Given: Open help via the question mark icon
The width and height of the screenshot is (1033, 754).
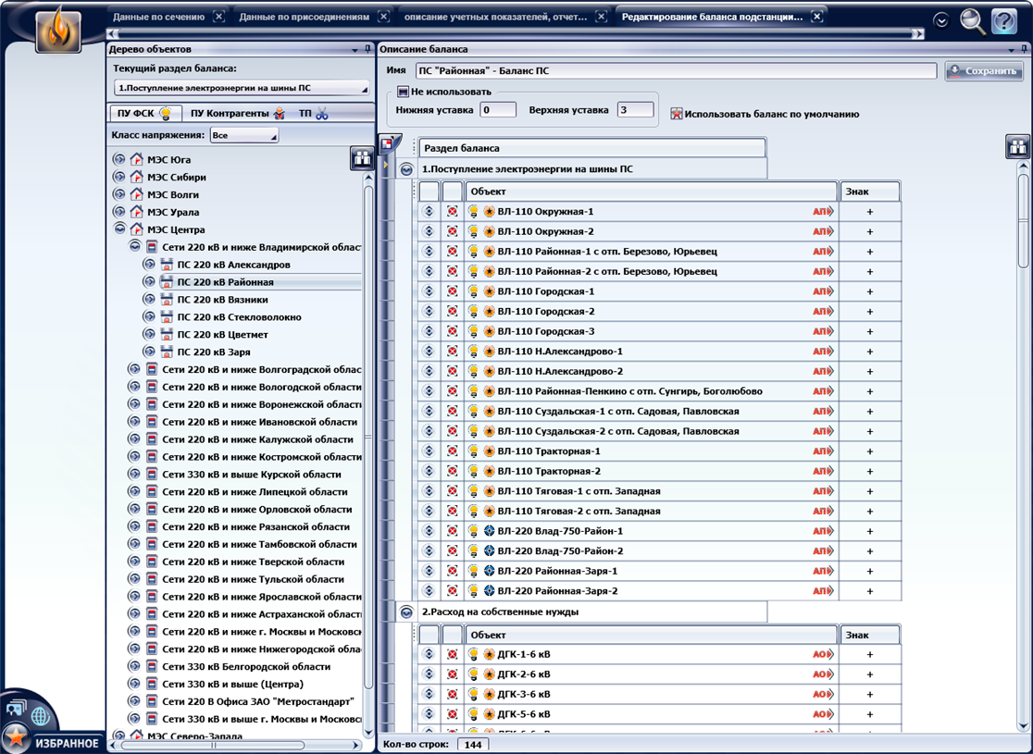Looking at the screenshot, I should pos(1004,20).
